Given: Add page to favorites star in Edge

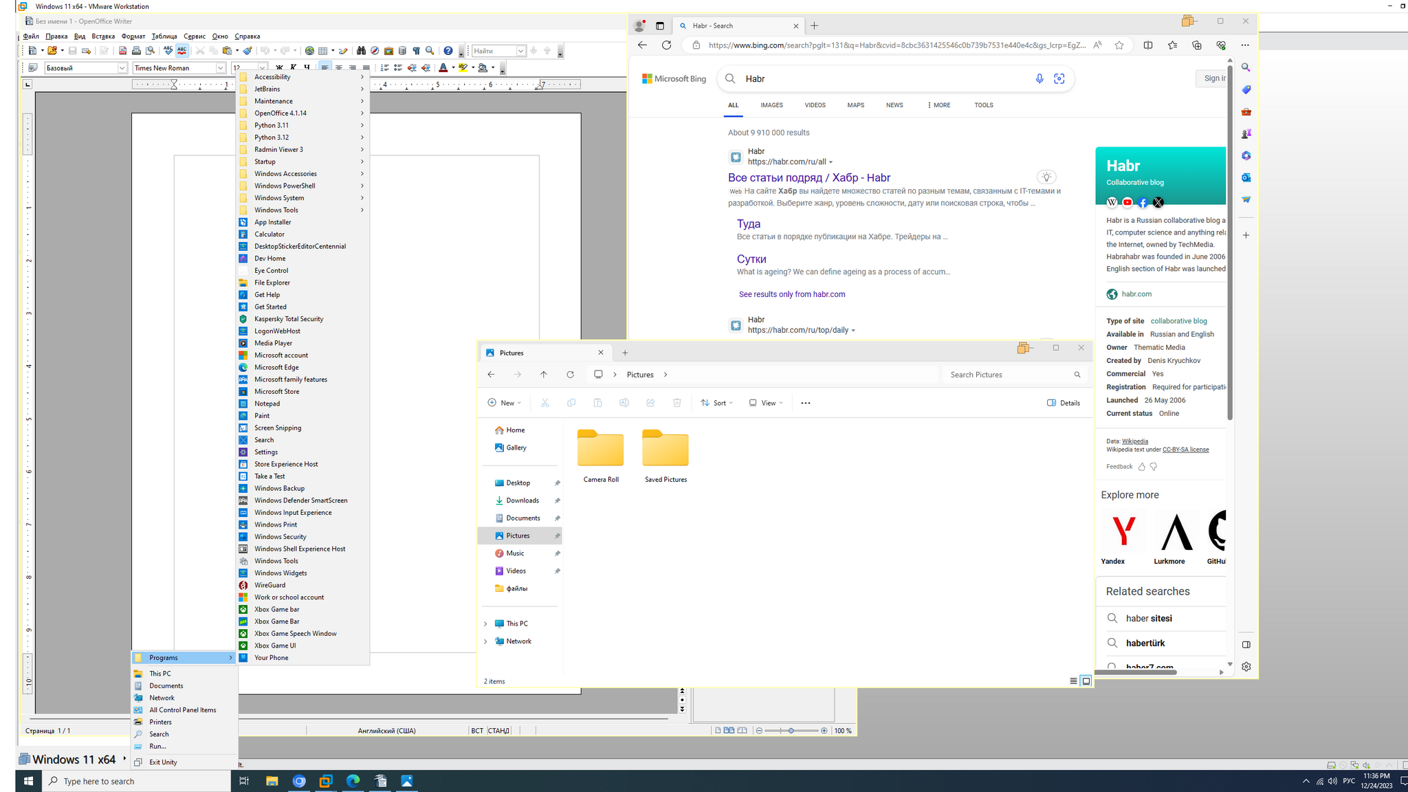Looking at the screenshot, I should pos(1119,45).
